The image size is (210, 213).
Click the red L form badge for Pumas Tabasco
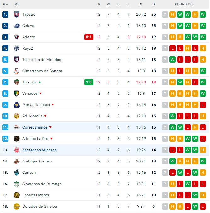pyautogui.click(x=203, y=105)
